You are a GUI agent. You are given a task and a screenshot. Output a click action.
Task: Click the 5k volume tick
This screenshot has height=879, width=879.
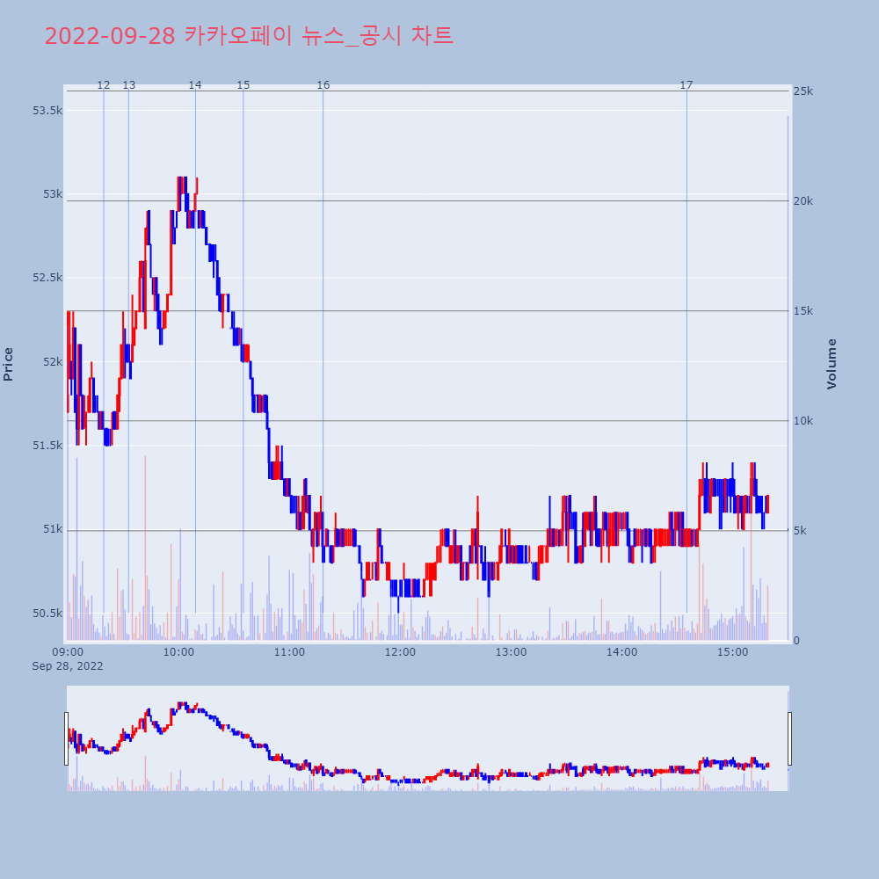[x=800, y=531]
